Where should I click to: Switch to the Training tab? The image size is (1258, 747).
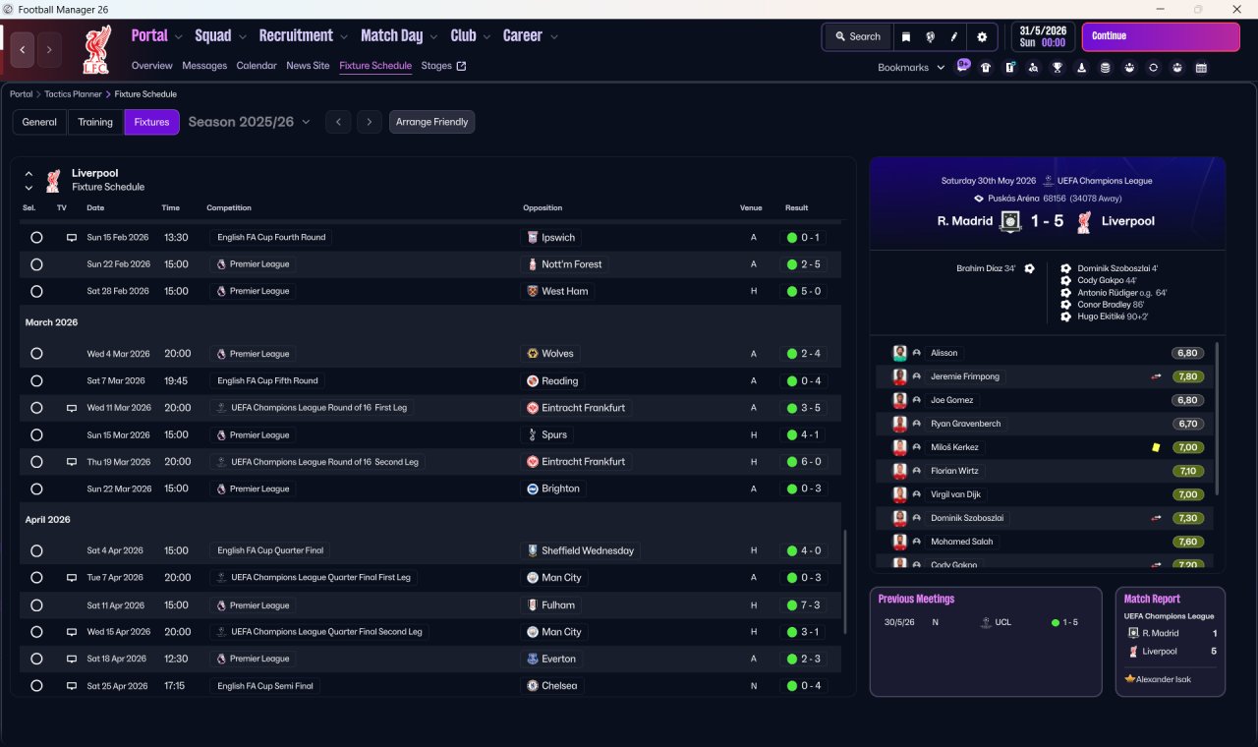tap(95, 122)
